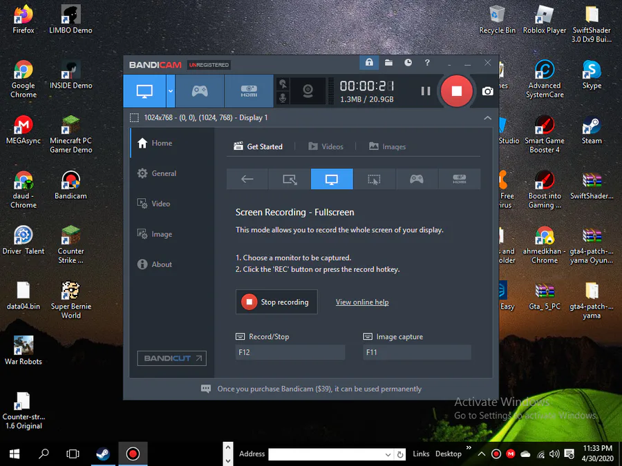Click Bandicam recording icon in taskbar
The width and height of the screenshot is (622, 466).
(x=133, y=454)
